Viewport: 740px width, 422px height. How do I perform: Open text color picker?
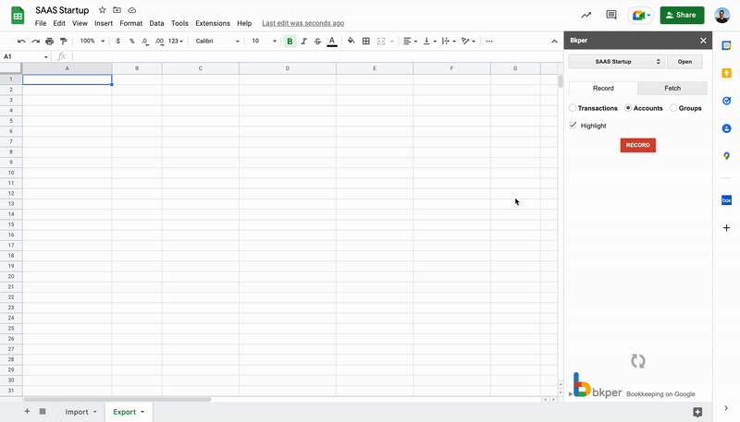point(332,42)
